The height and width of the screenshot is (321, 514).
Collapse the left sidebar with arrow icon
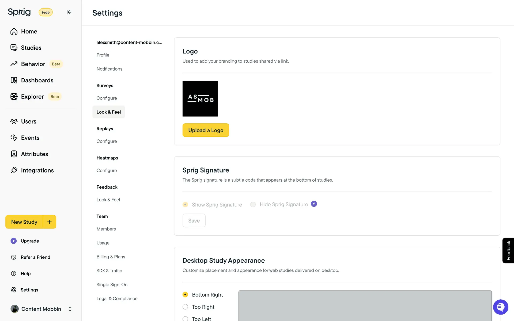[x=69, y=12]
